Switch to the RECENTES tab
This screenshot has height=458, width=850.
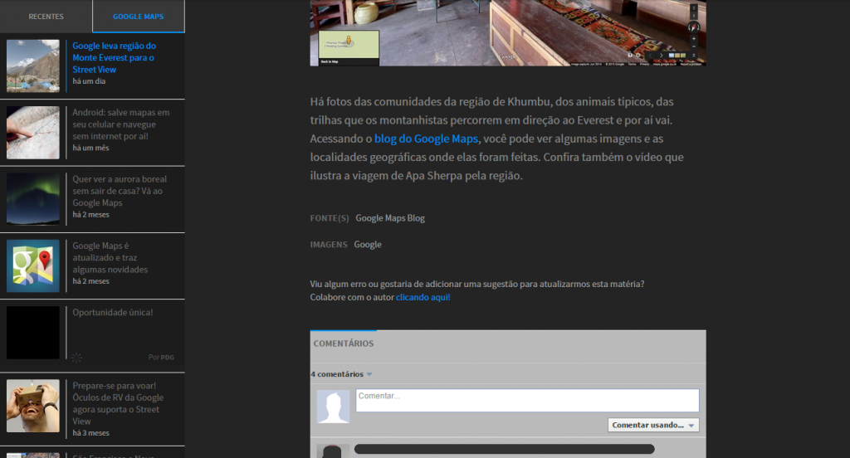pos(46,17)
